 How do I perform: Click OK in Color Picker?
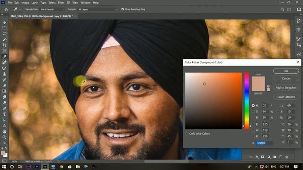point(286,71)
